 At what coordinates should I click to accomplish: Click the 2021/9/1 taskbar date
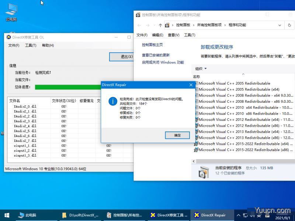[x=283, y=218]
